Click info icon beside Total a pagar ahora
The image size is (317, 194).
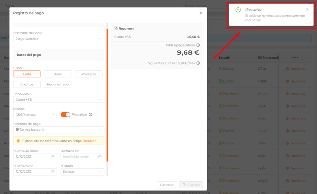[198, 45]
